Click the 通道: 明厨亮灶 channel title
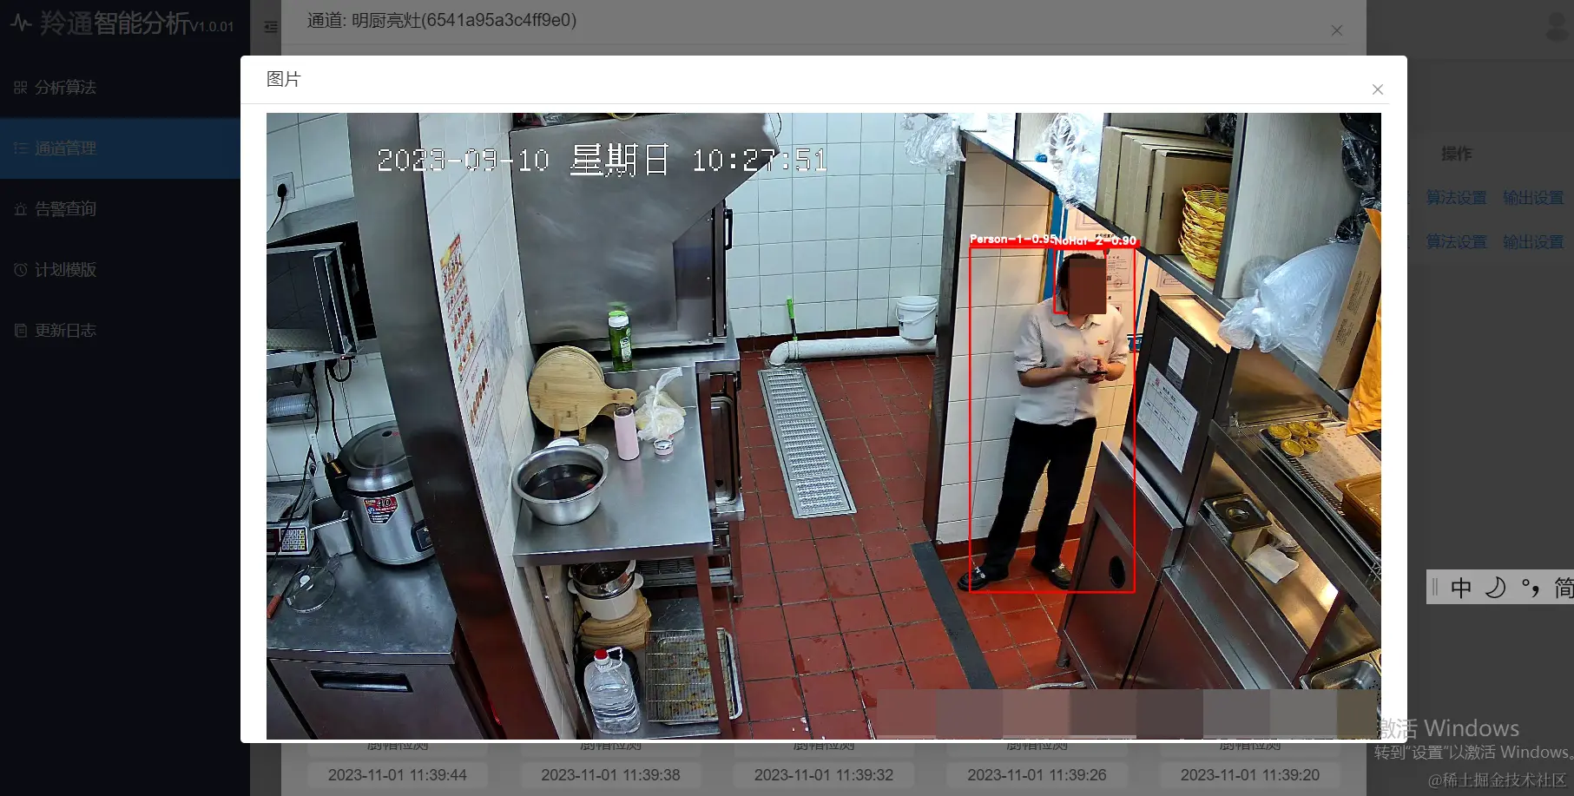 coord(442,20)
